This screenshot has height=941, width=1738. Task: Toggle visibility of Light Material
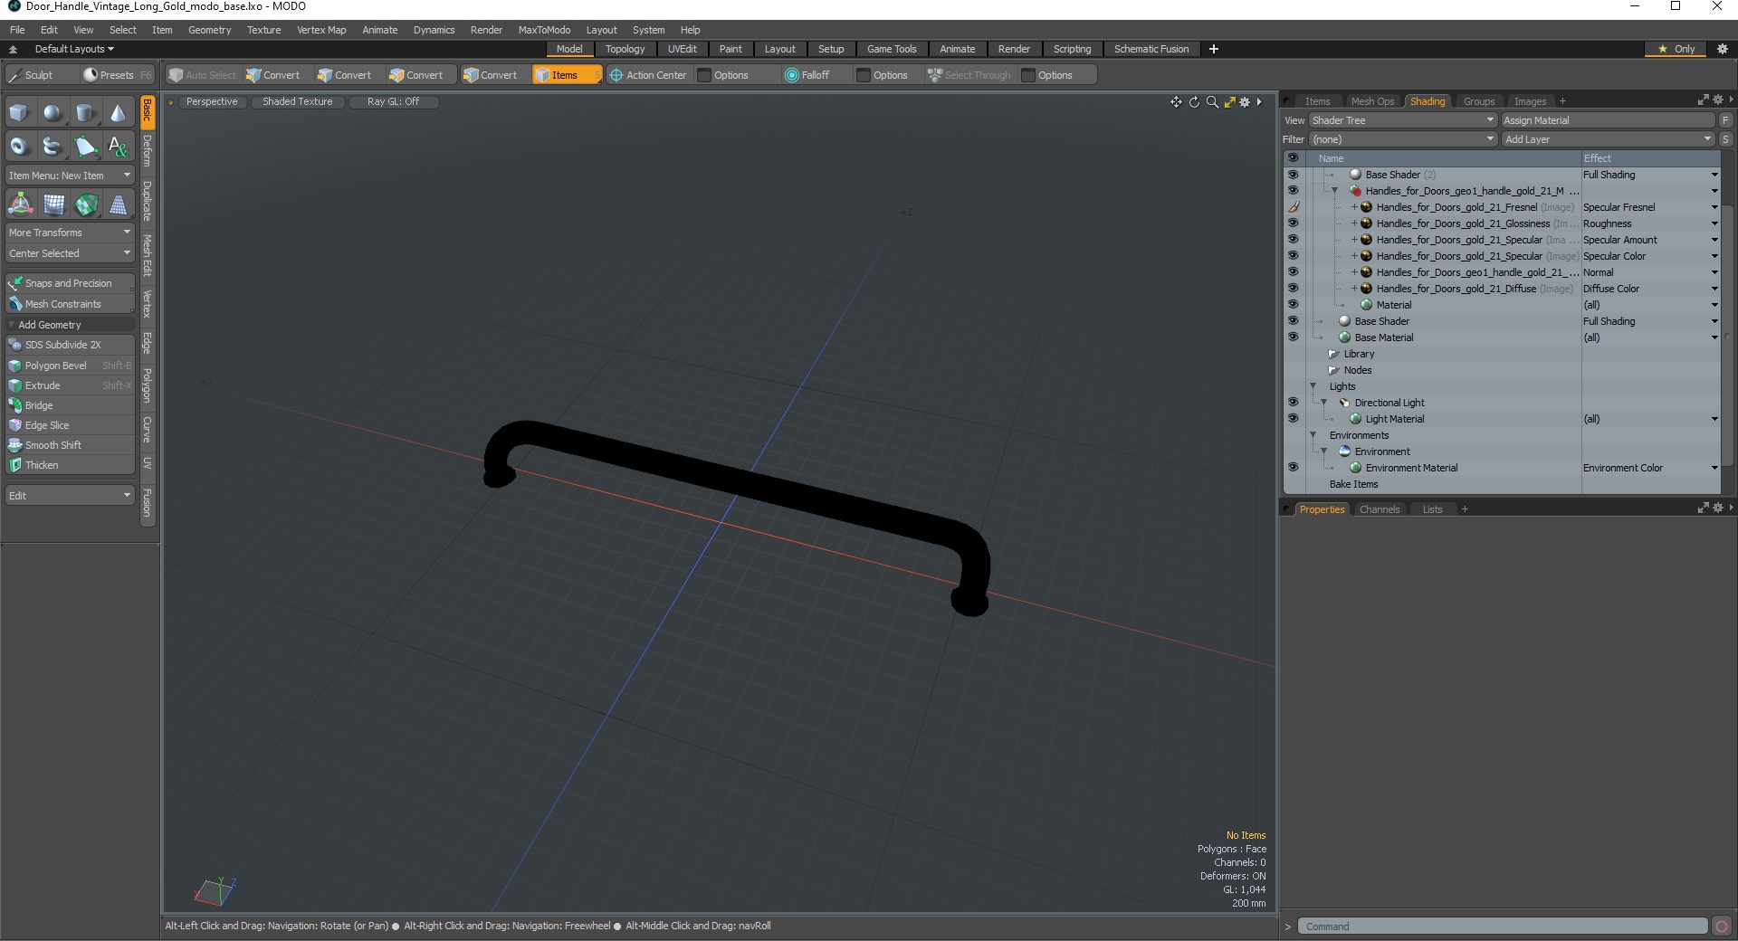(x=1293, y=419)
